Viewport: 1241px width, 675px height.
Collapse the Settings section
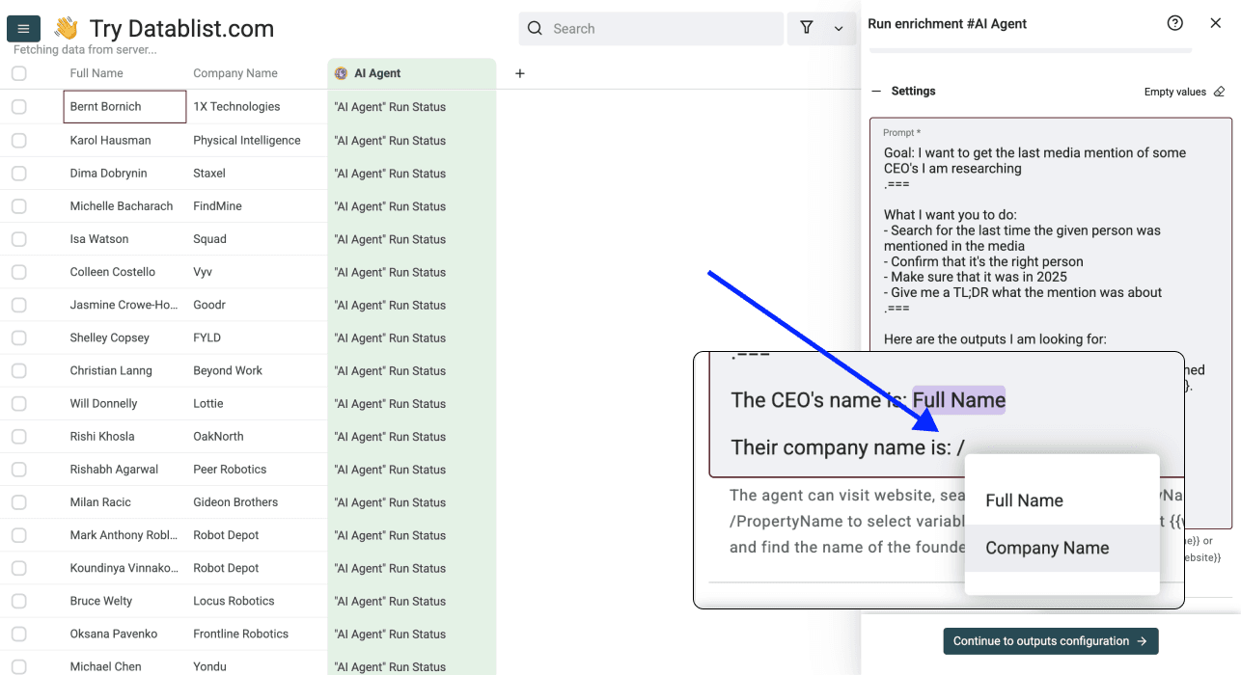[875, 91]
